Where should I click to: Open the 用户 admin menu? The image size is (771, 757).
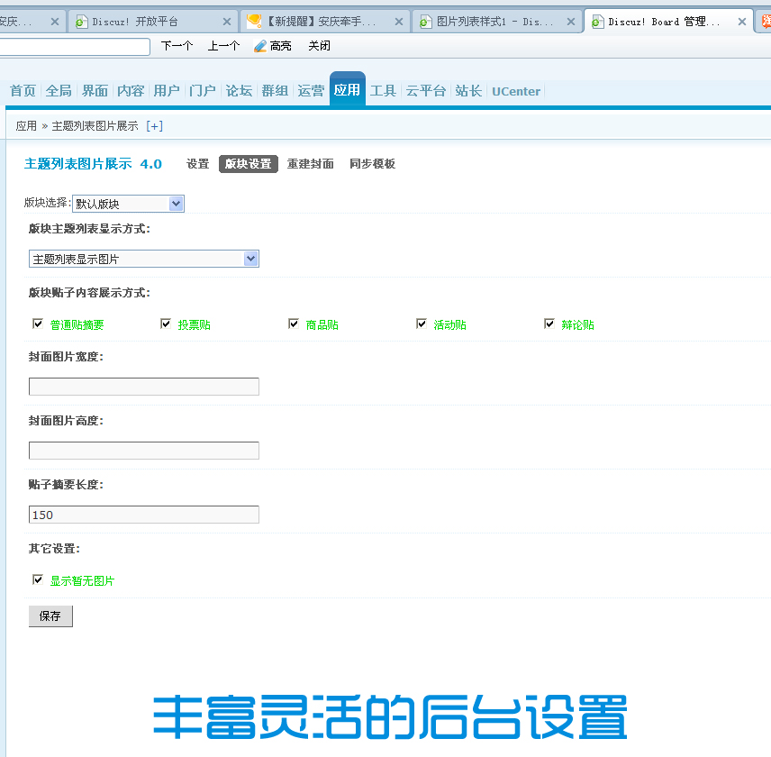pyautogui.click(x=167, y=91)
